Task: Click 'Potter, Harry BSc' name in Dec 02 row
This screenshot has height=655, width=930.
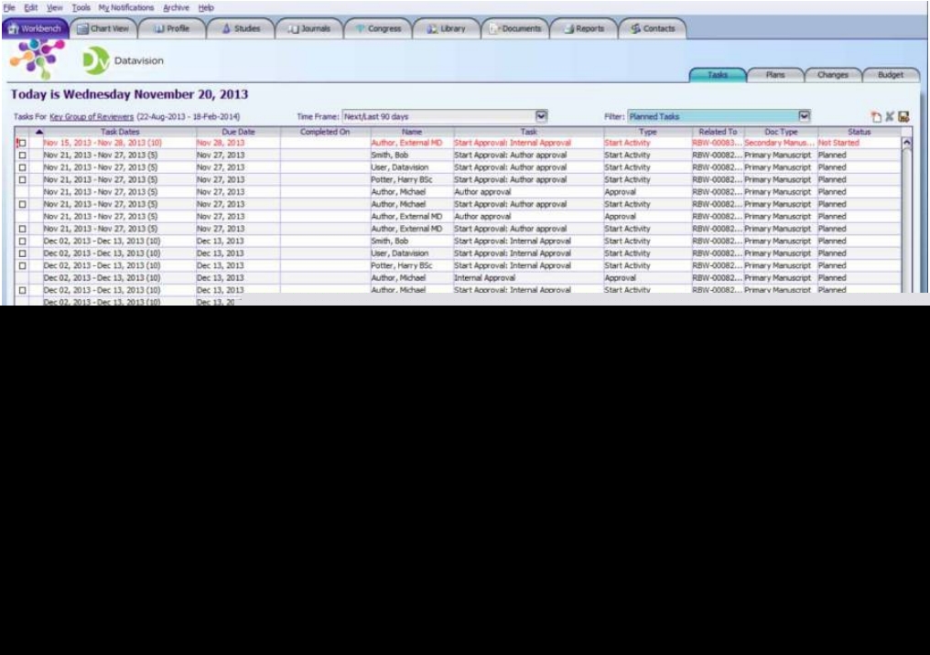Action: click(x=402, y=265)
